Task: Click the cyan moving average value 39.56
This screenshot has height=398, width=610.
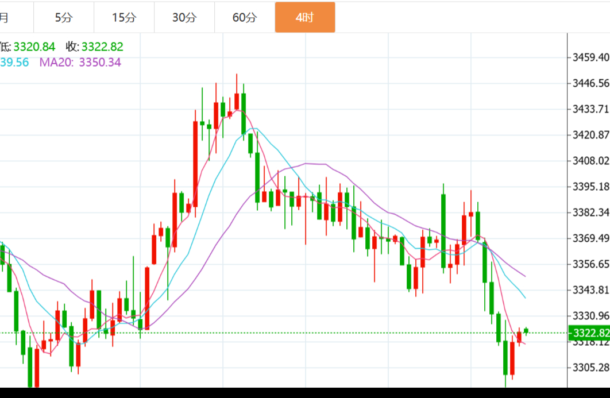Action: click(14, 62)
